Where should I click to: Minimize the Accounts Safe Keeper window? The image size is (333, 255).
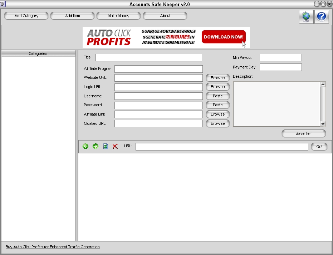click(x=317, y=4)
